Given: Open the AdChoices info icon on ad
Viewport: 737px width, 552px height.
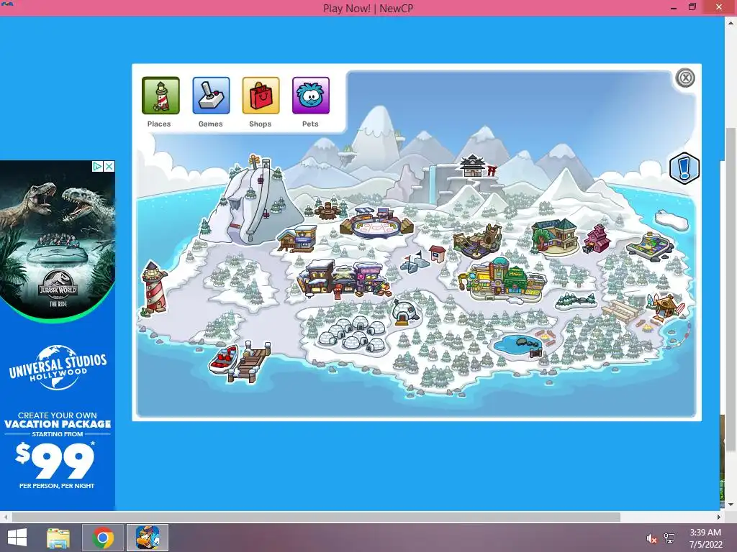Looking at the screenshot, I should tap(97, 167).
